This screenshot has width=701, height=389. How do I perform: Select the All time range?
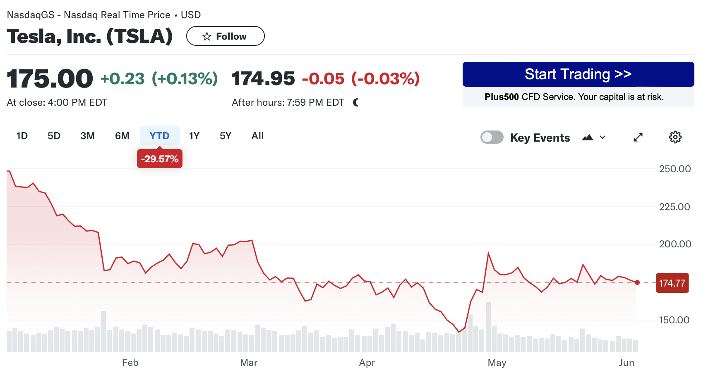tap(257, 136)
